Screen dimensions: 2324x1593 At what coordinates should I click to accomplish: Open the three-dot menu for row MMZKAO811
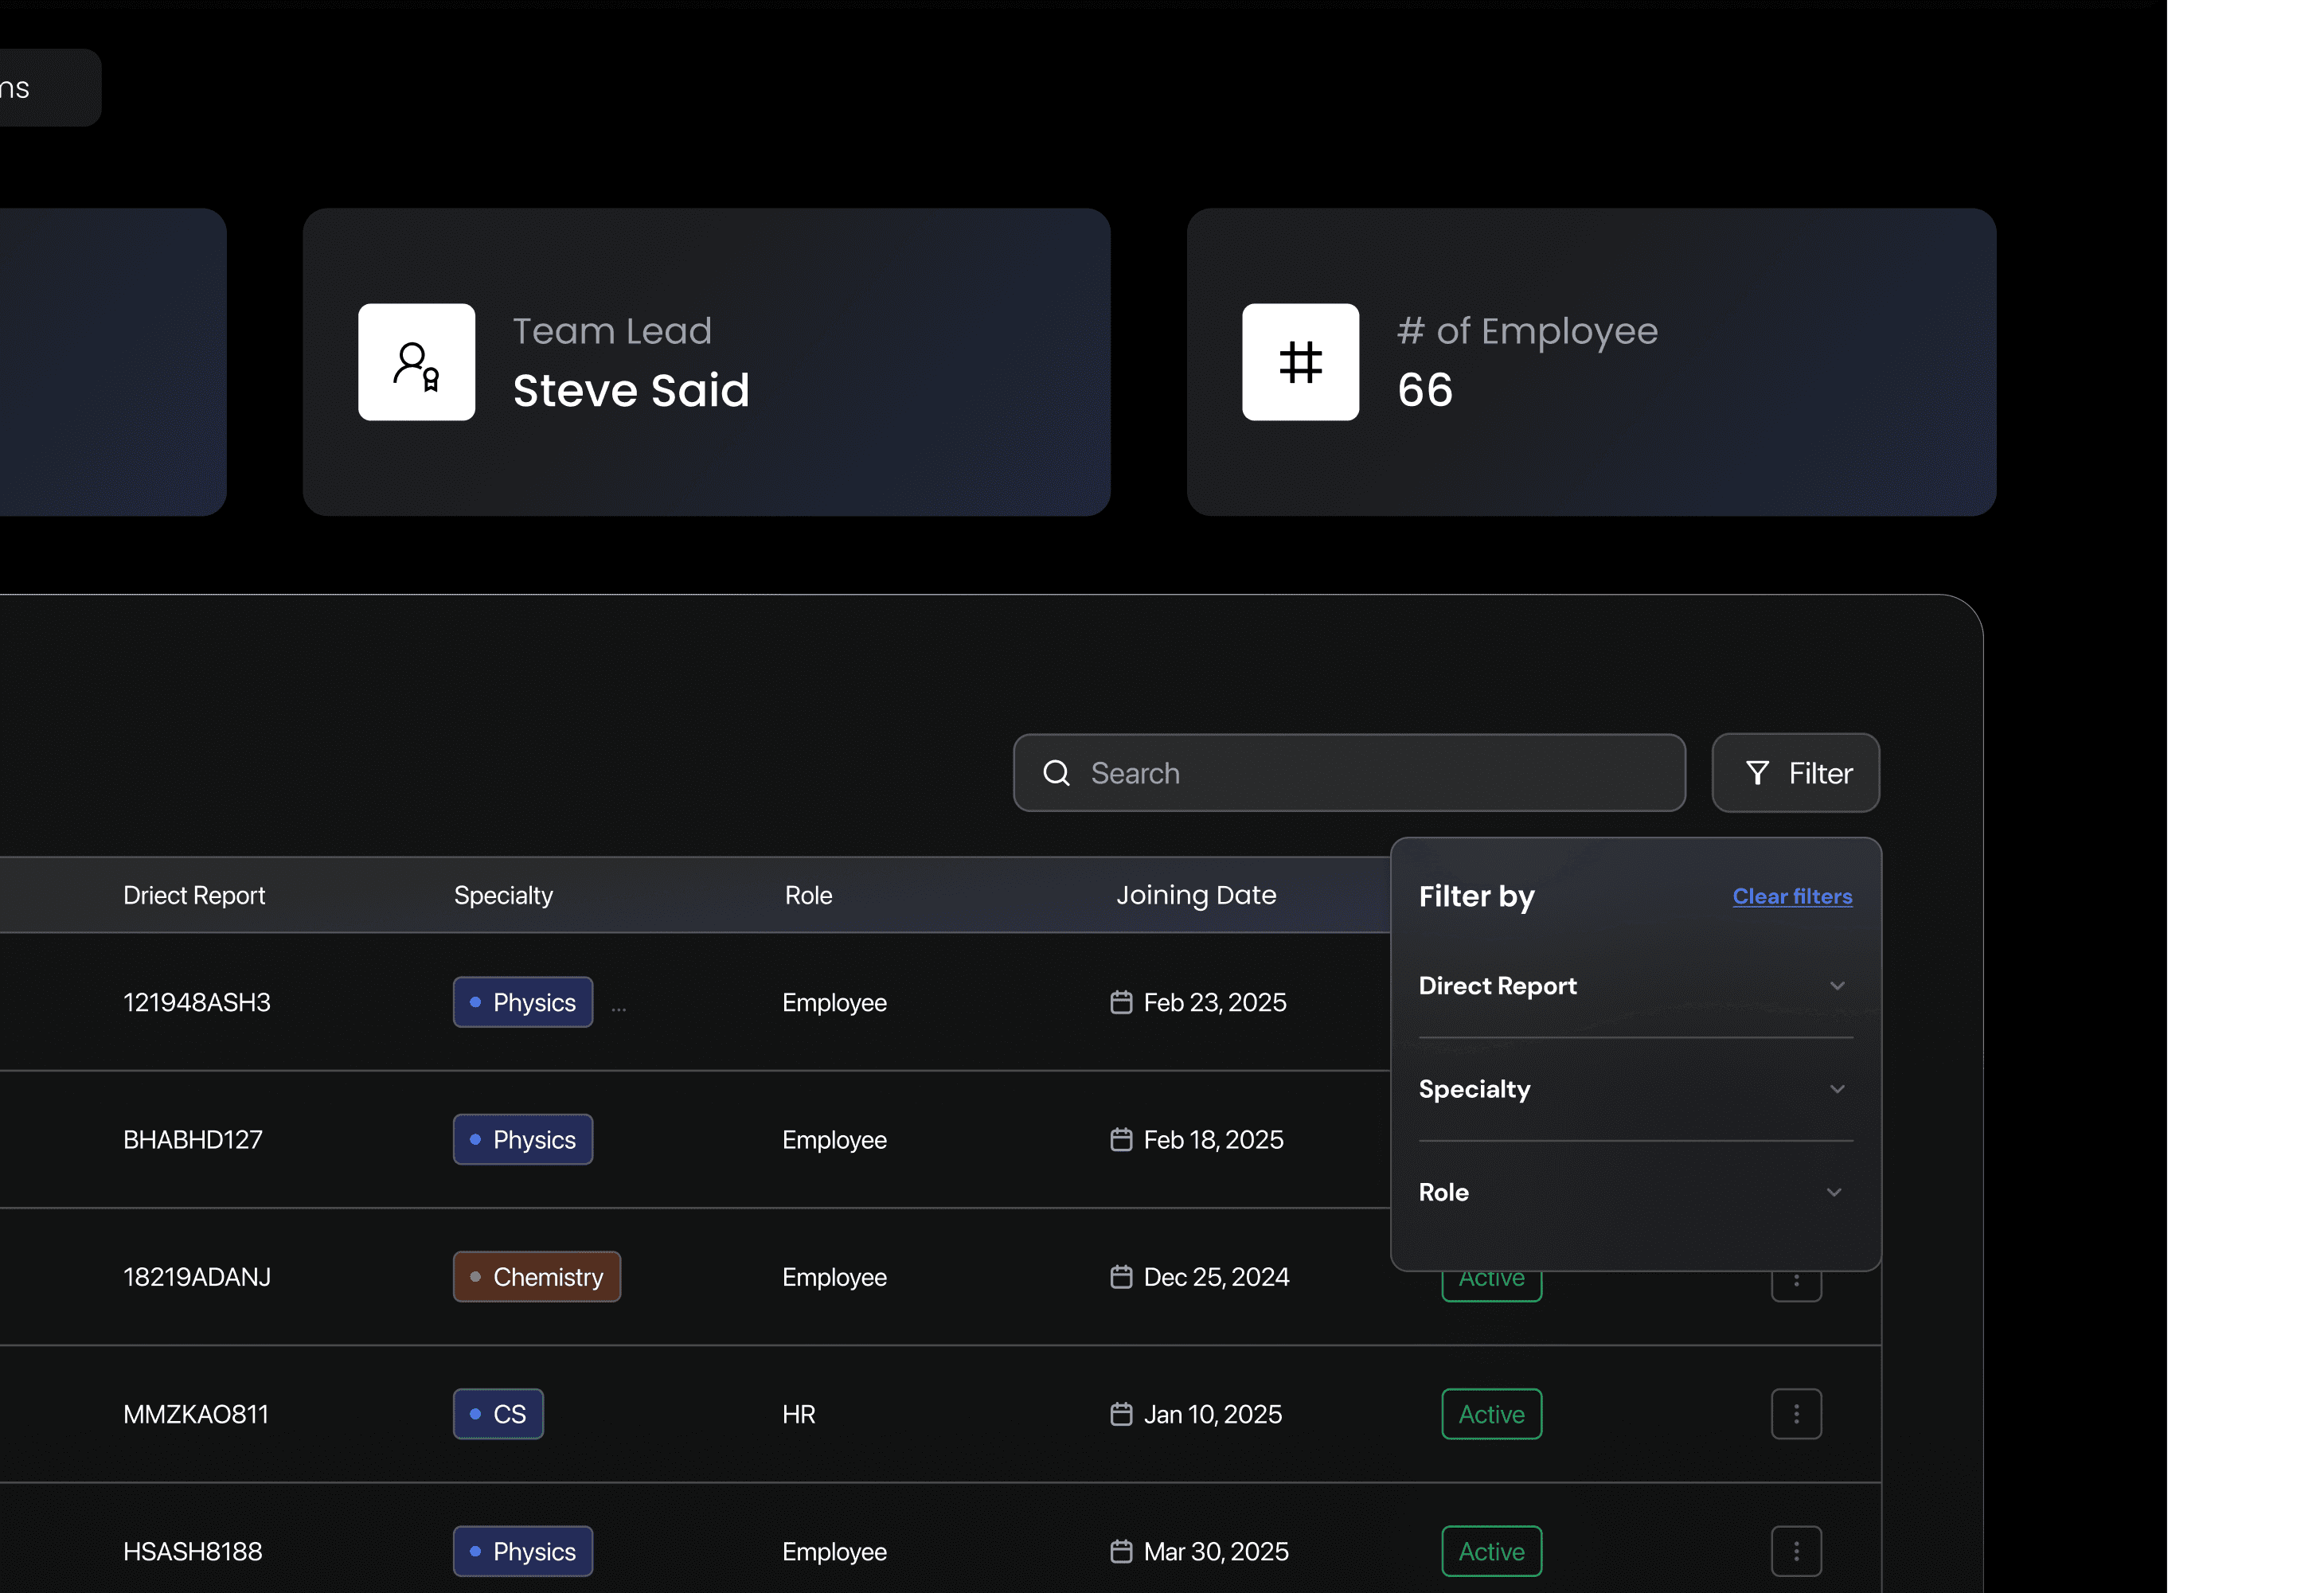1795,1413
